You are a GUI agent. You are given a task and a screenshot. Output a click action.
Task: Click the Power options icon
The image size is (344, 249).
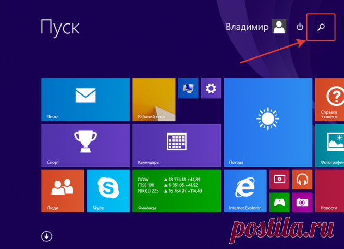pyautogui.click(x=300, y=27)
